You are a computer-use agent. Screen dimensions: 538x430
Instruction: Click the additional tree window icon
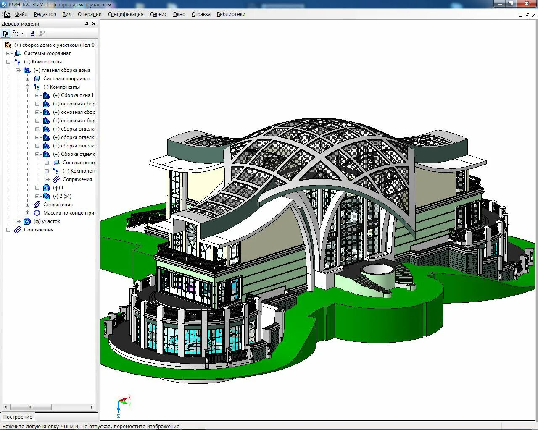tap(32, 33)
